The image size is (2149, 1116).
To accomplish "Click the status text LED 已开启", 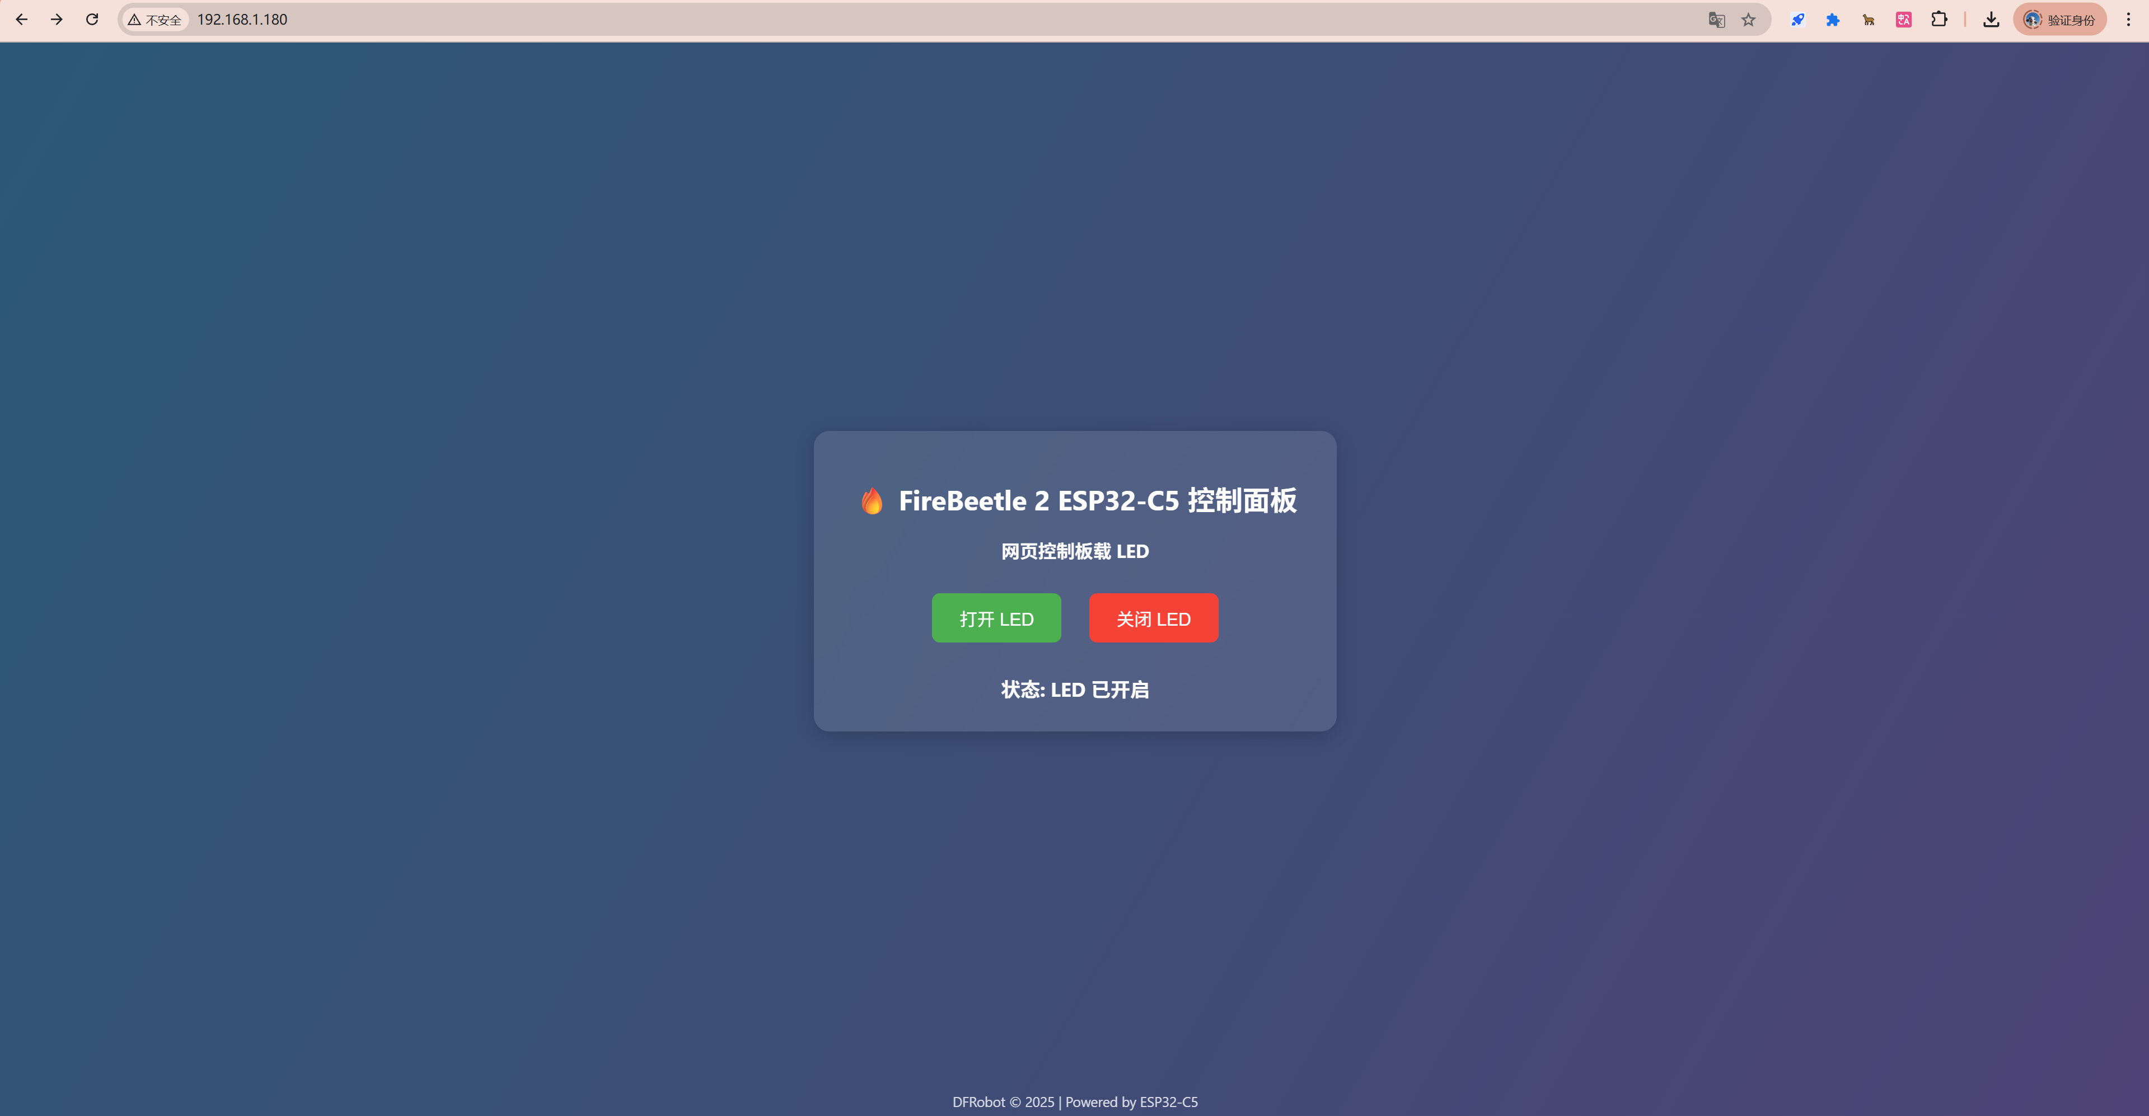I will tap(1075, 690).
